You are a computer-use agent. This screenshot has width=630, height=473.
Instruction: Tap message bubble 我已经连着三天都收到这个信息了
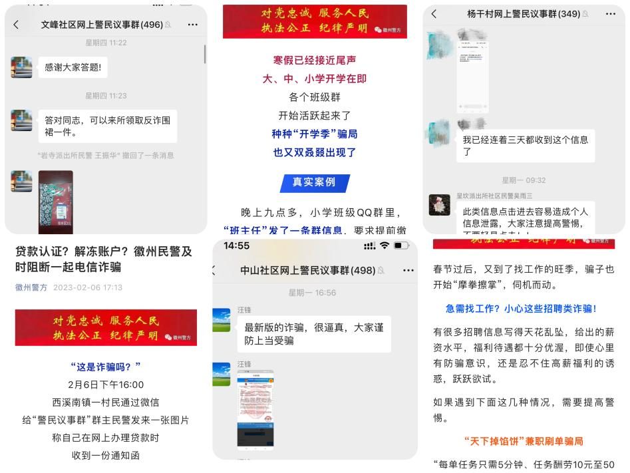[525, 146]
